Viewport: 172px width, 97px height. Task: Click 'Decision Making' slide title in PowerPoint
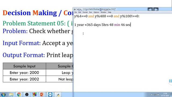(x=30, y=13)
